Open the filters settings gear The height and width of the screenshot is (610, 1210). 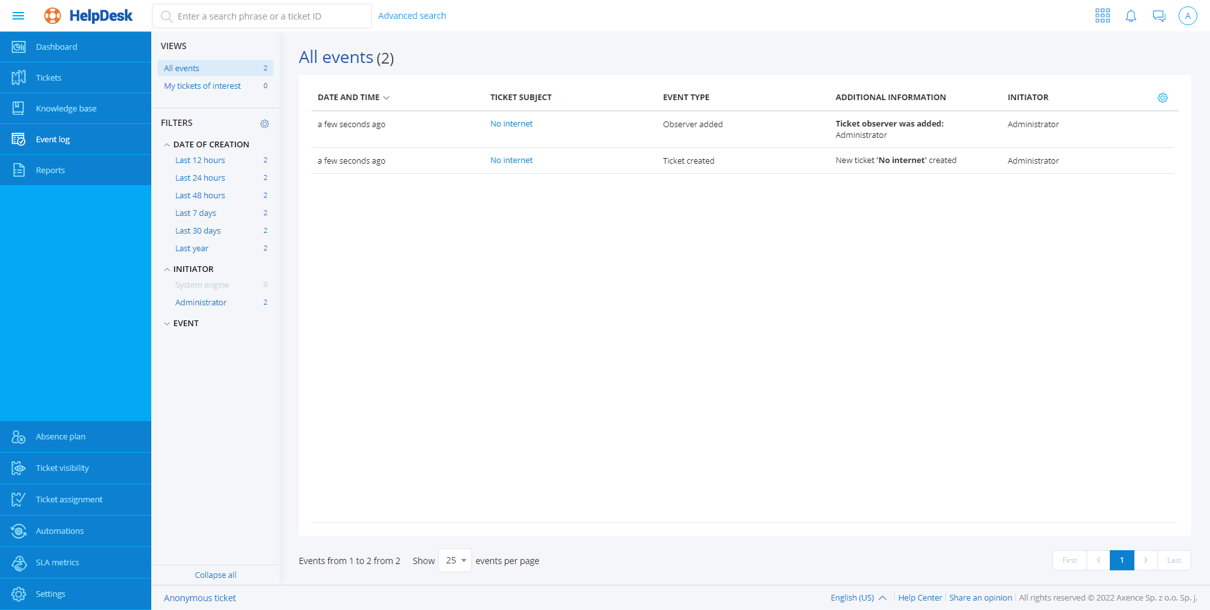(x=265, y=123)
